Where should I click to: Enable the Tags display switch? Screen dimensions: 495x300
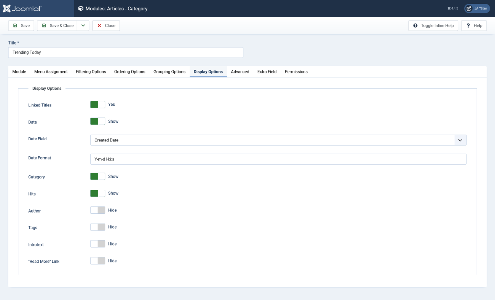click(x=97, y=227)
